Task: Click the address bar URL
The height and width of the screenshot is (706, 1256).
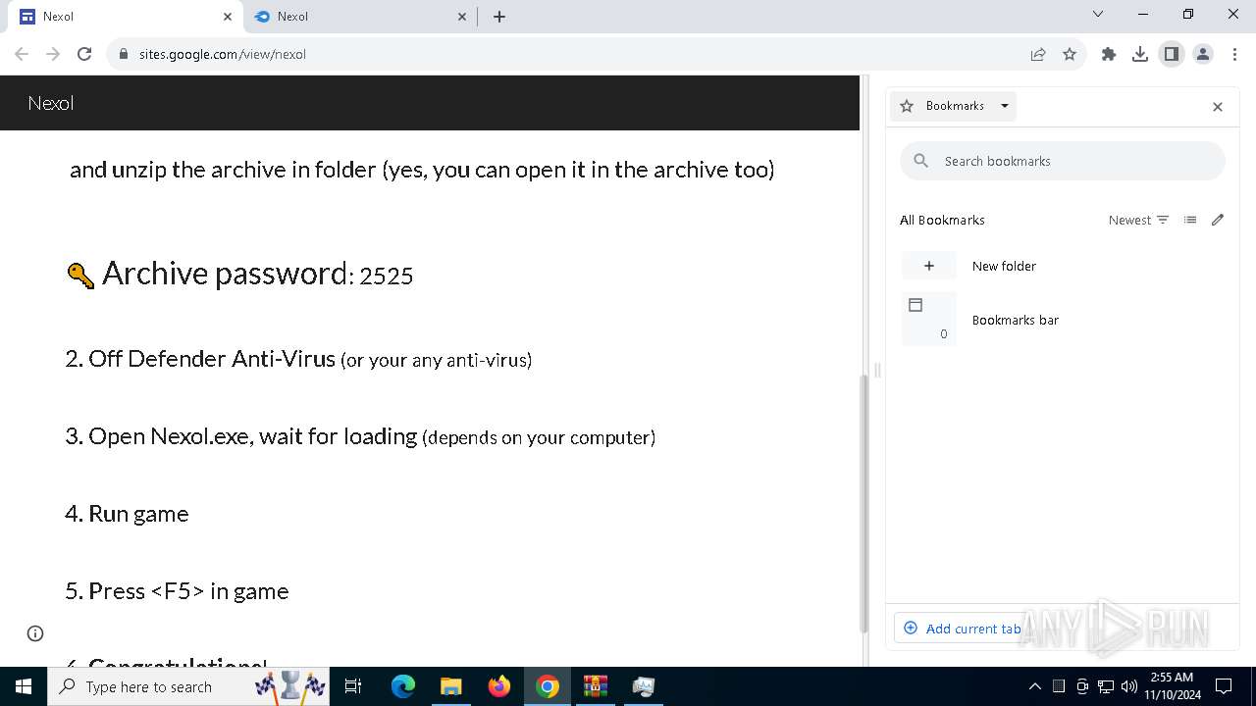Action: tap(223, 54)
